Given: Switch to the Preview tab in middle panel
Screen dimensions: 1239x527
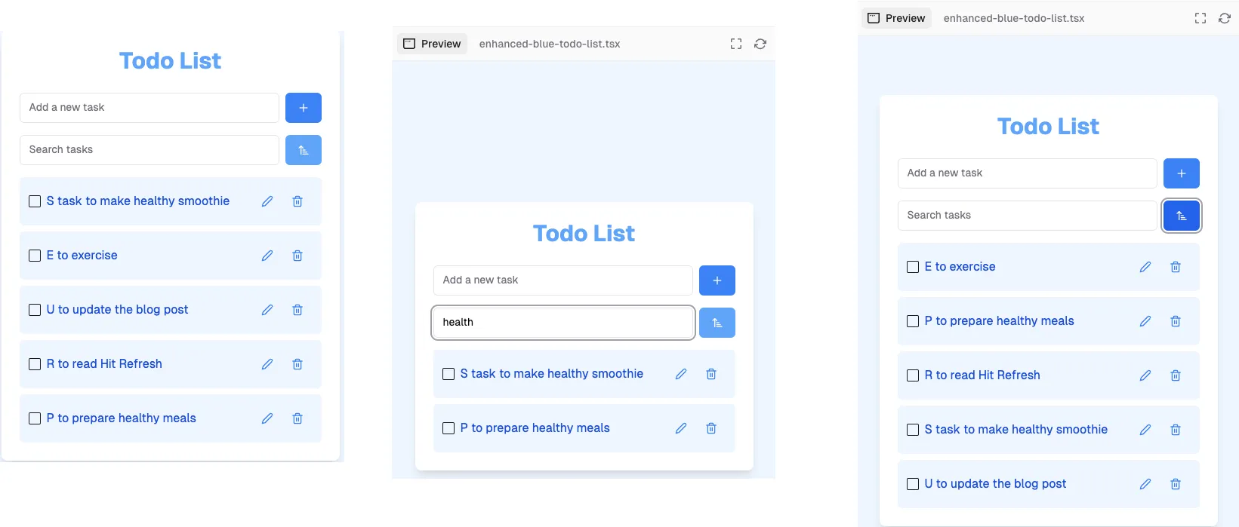Looking at the screenshot, I should pyautogui.click(x=431, y=44).
